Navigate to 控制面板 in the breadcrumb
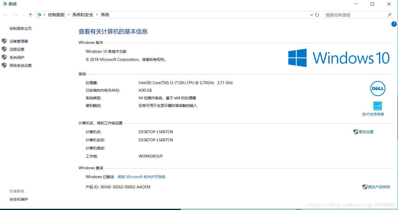This screenshot has width=398, height=210. pyautogui.click(x=56, y=15)
